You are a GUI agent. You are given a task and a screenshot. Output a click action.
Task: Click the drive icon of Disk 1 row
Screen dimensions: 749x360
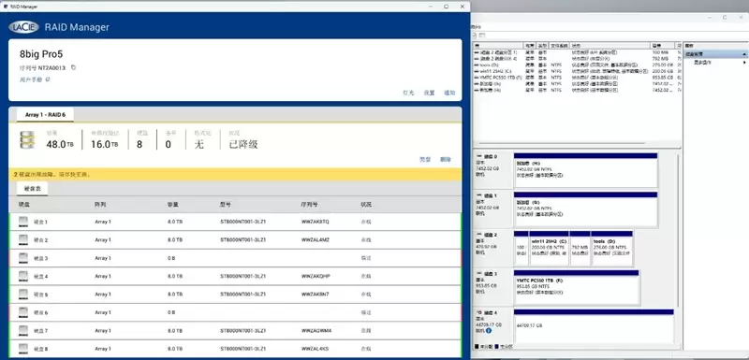23,222
